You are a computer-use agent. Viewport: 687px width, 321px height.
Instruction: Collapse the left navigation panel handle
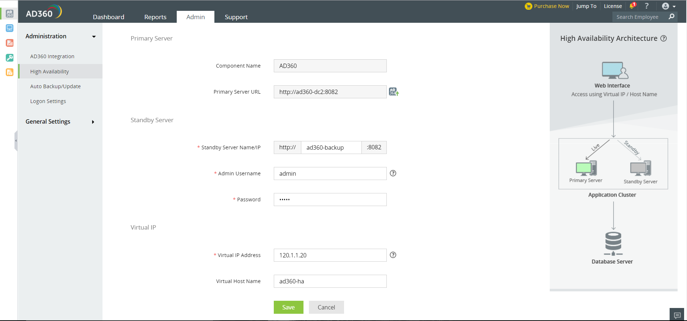pyautogui.click(x=16, y=141)
